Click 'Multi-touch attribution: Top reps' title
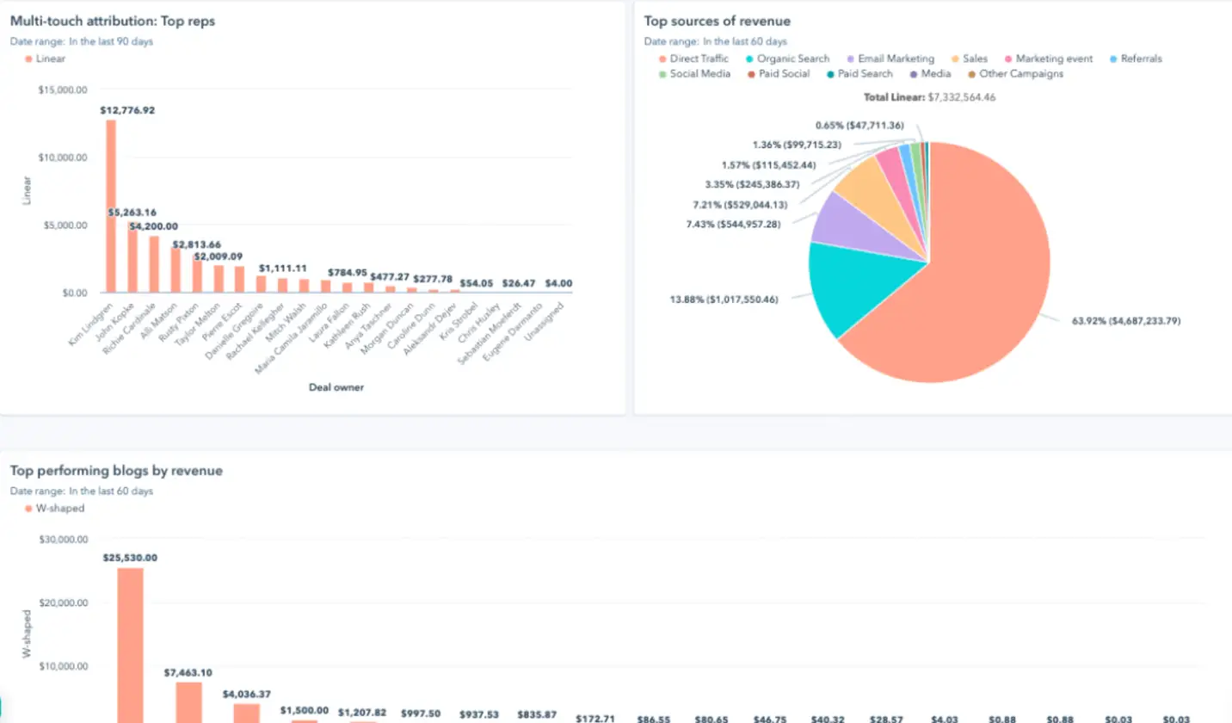 (113, 22)
